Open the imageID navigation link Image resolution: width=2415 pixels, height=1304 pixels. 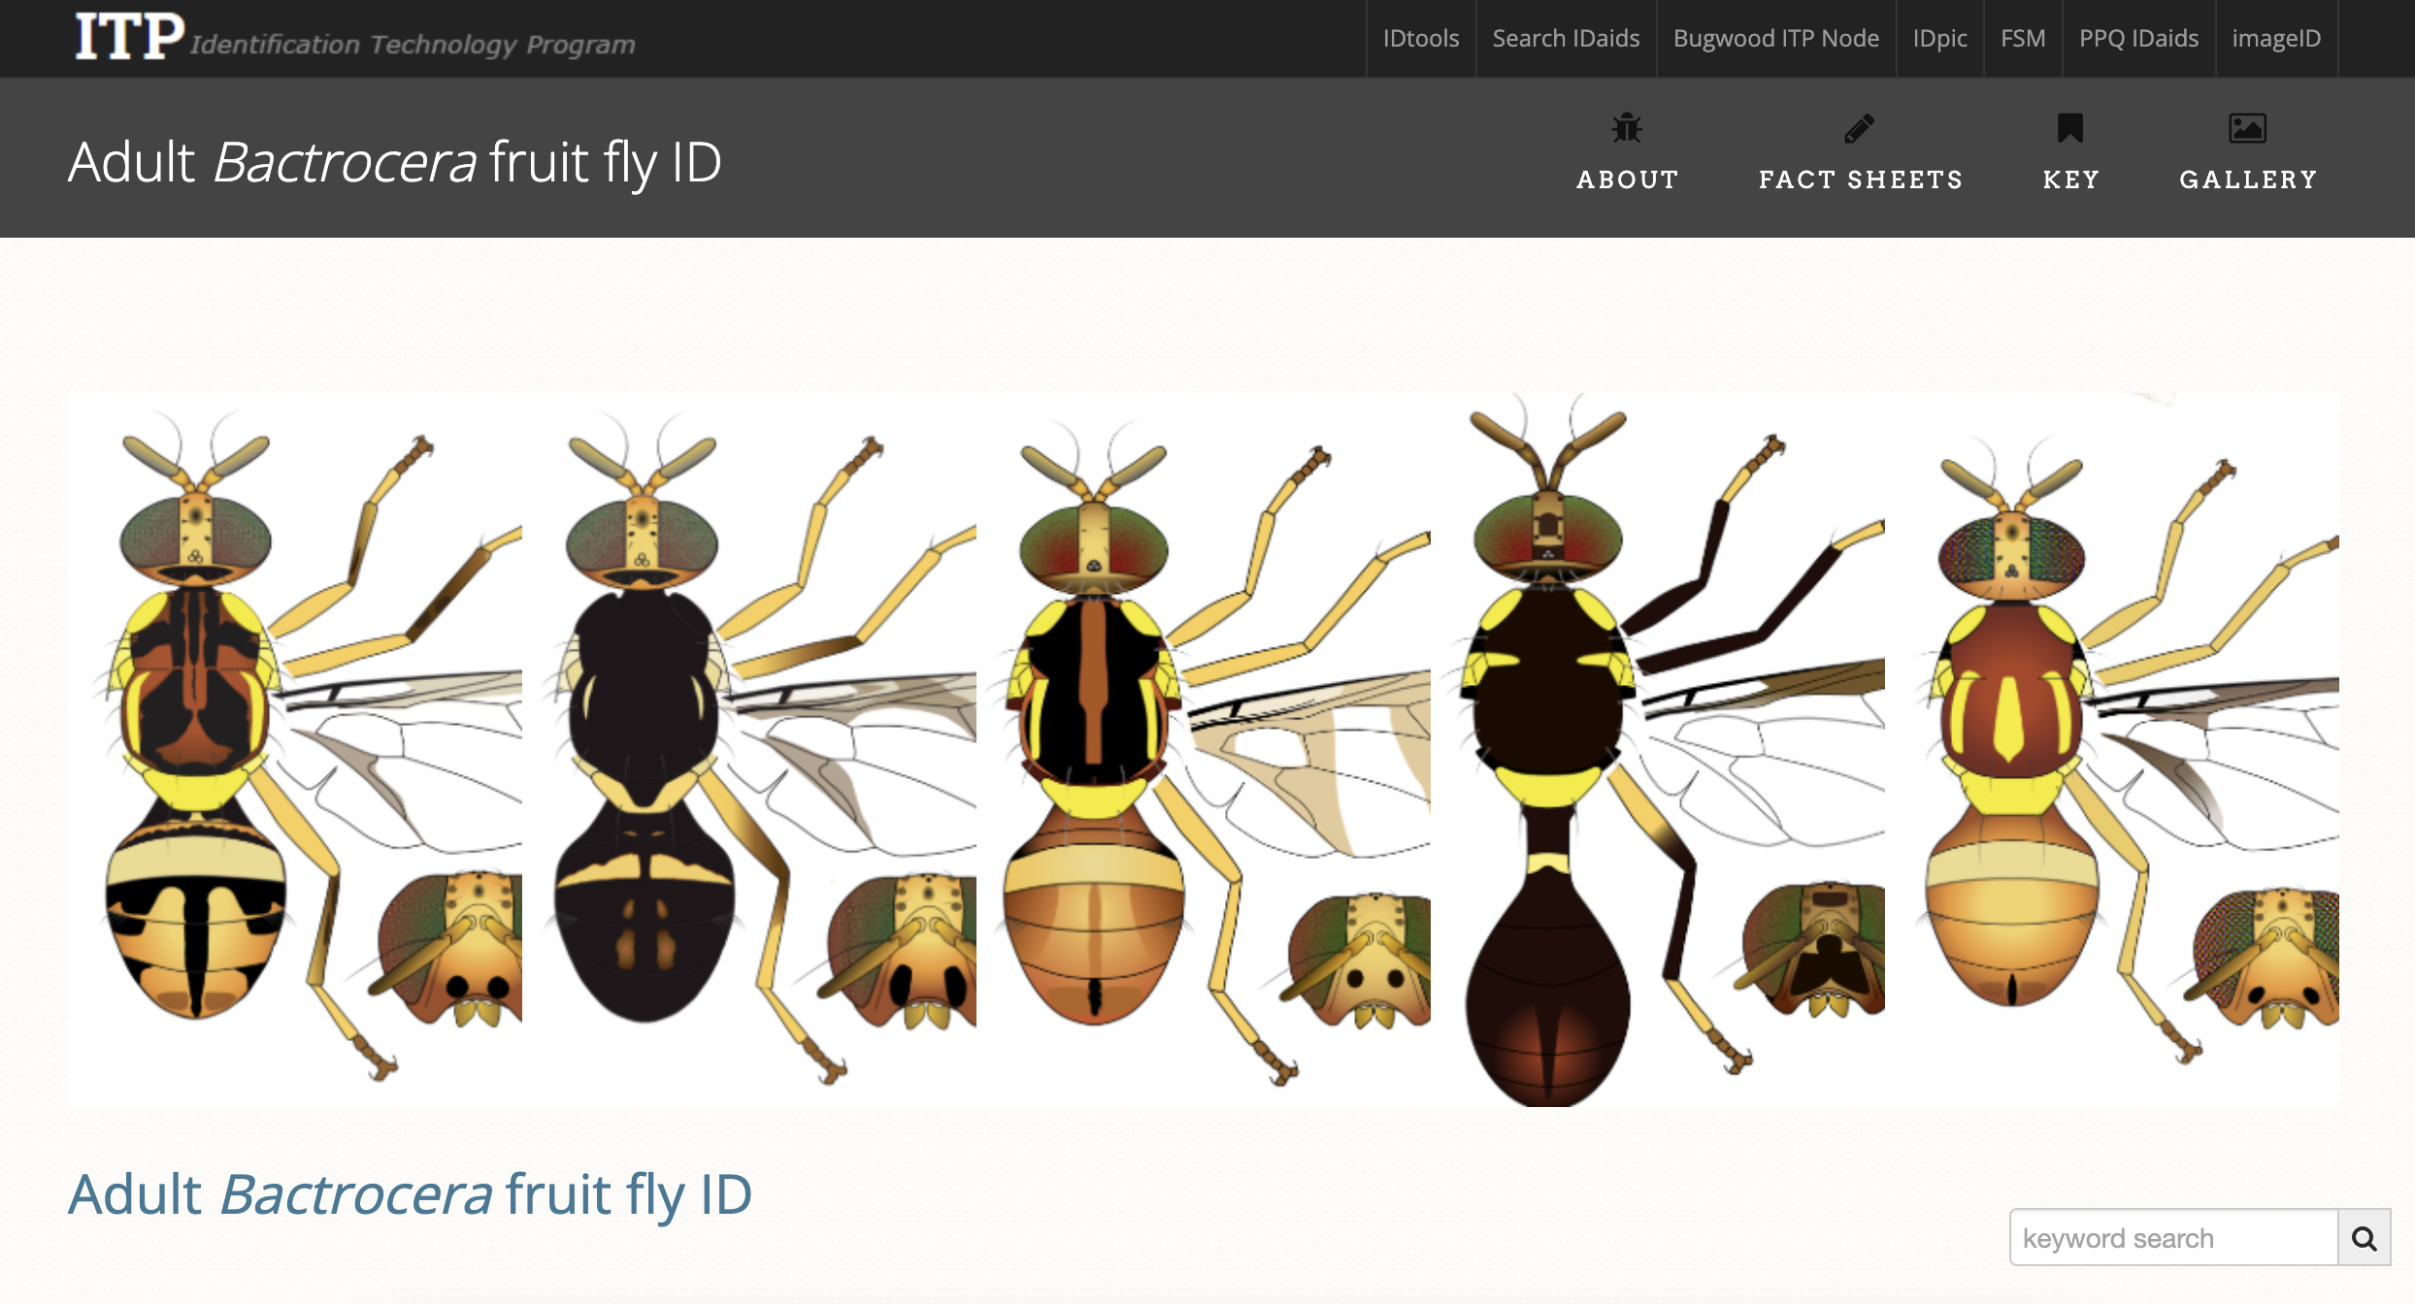(2276, 38)
